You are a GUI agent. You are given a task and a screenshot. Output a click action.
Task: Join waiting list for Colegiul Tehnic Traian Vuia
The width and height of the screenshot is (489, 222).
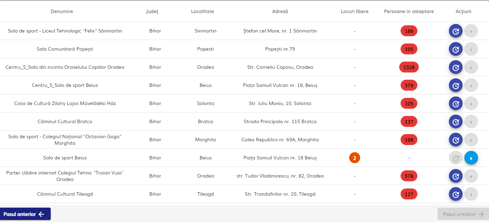[x=456, y=176]
